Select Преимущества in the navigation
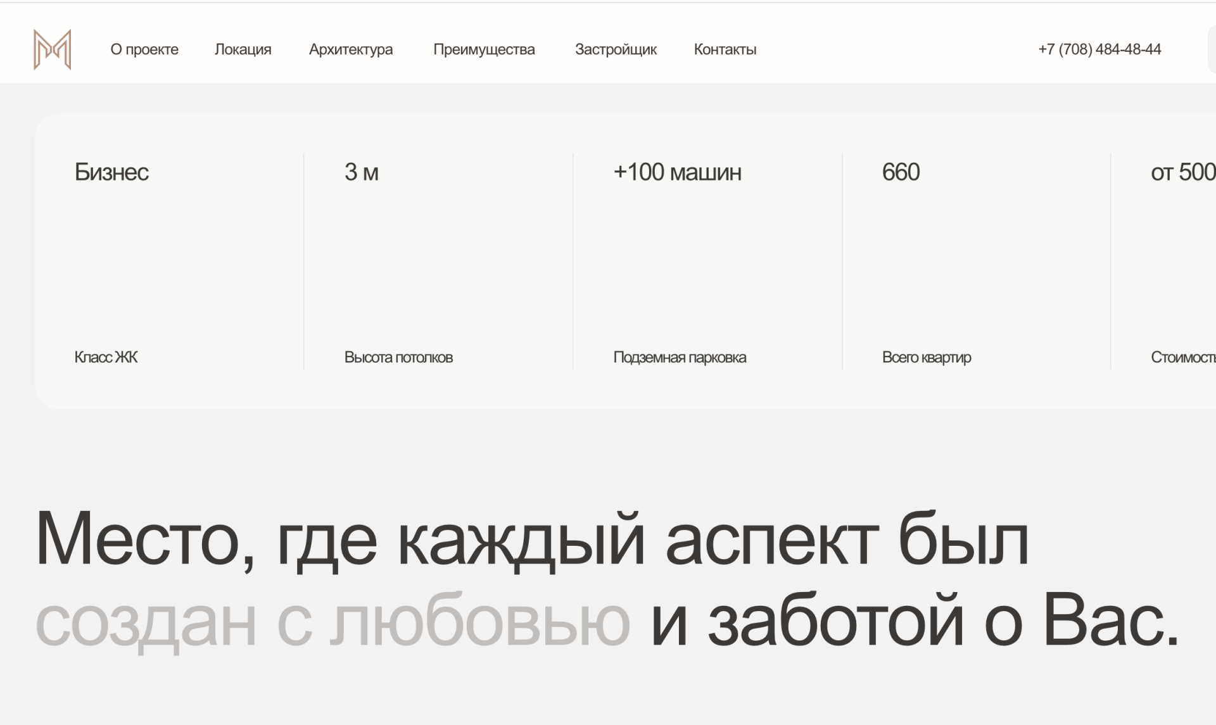Viewport: 1216px width, 725px height. (x=484, y=49)
